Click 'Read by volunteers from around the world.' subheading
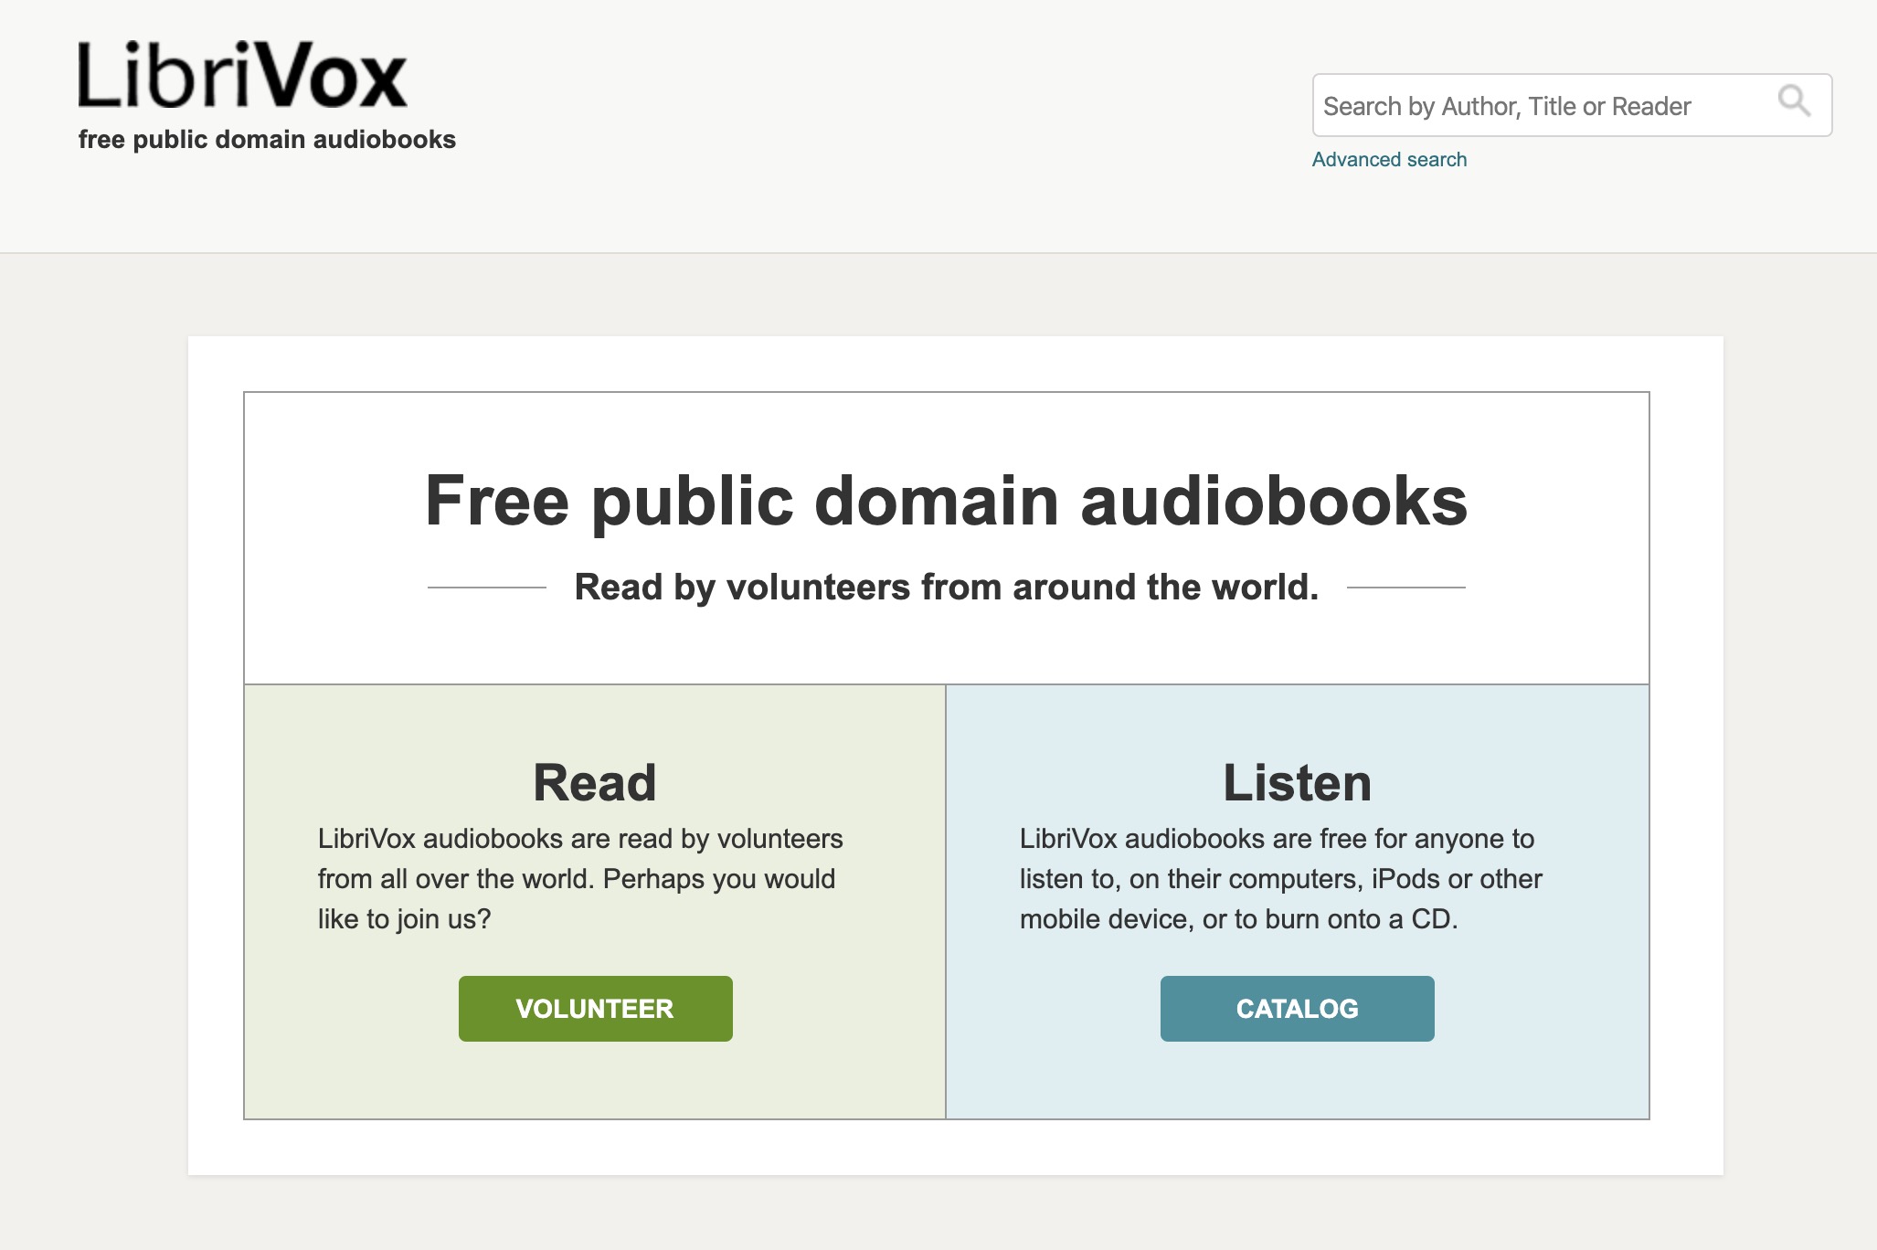 coord(946,587)
